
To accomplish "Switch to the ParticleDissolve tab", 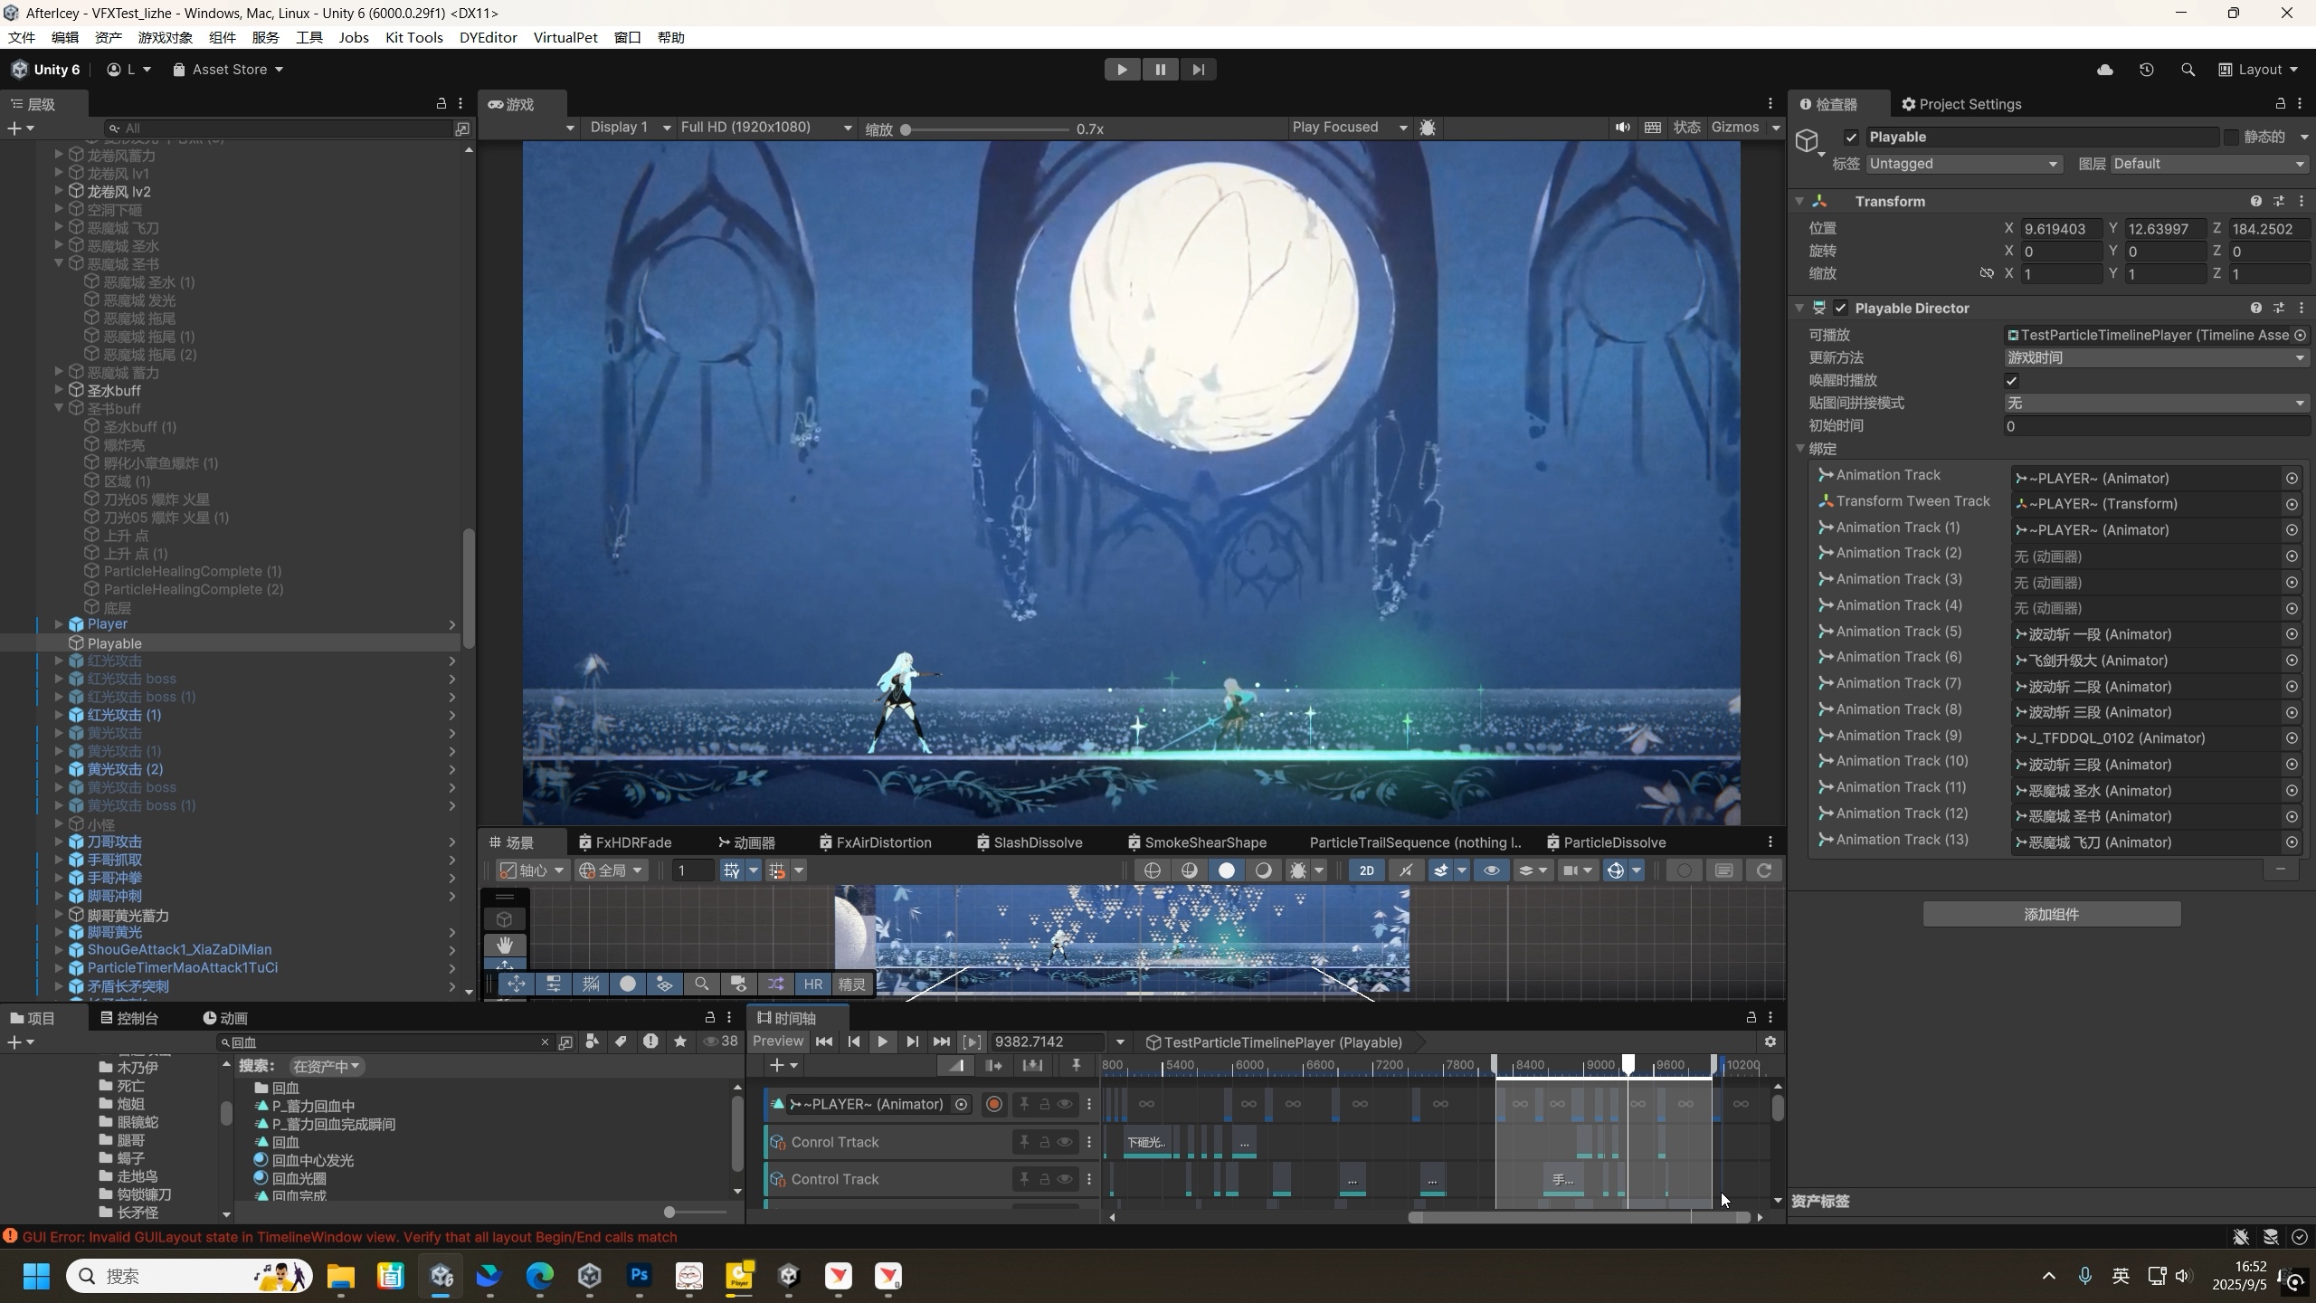I will (x=1606, y=842).
